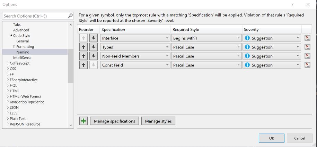Collapse the Code Style node
The image size is (317, 147).
[11, 36]
